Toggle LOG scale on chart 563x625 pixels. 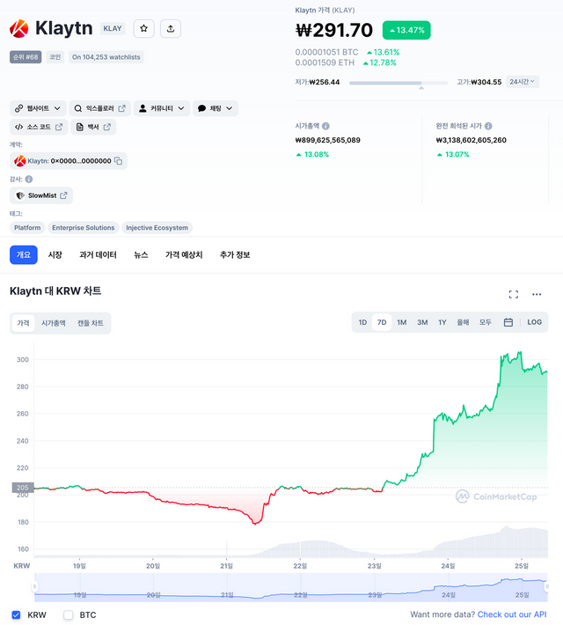coord(534,322)
